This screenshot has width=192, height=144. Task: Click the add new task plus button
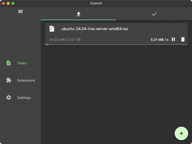point(181,133)
